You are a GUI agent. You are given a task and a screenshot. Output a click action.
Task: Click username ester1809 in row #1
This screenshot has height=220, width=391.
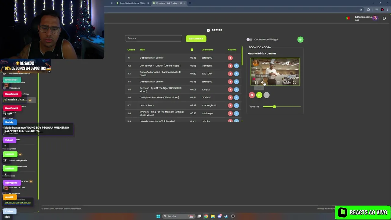point(207,58)
